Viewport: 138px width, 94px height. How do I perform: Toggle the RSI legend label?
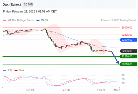(10, 70)
